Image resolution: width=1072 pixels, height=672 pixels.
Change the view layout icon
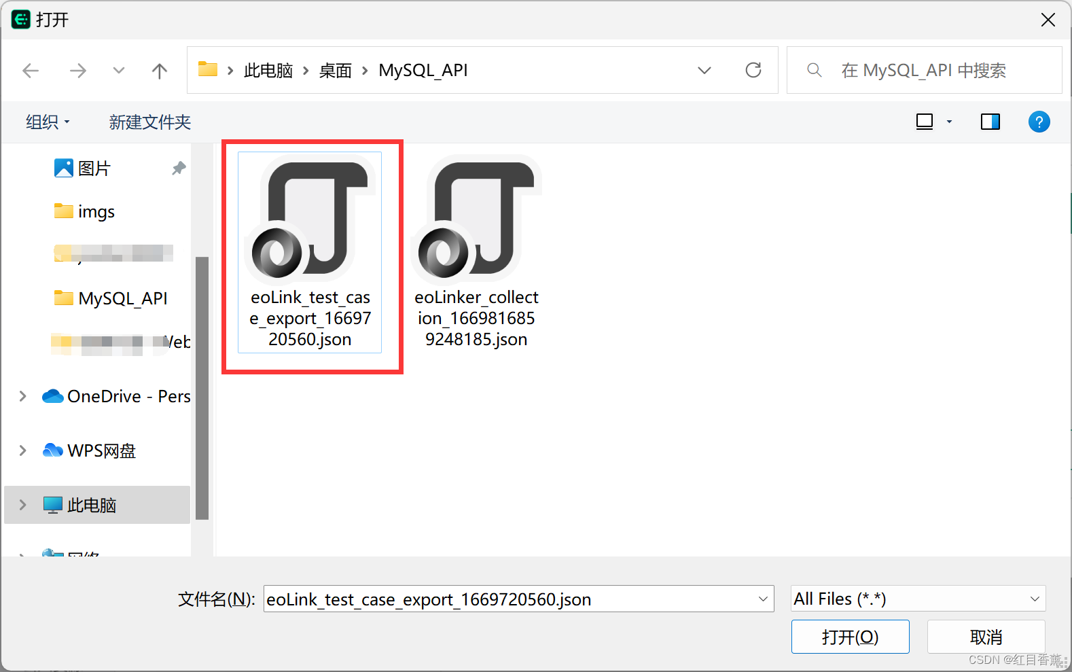point(925,122)
